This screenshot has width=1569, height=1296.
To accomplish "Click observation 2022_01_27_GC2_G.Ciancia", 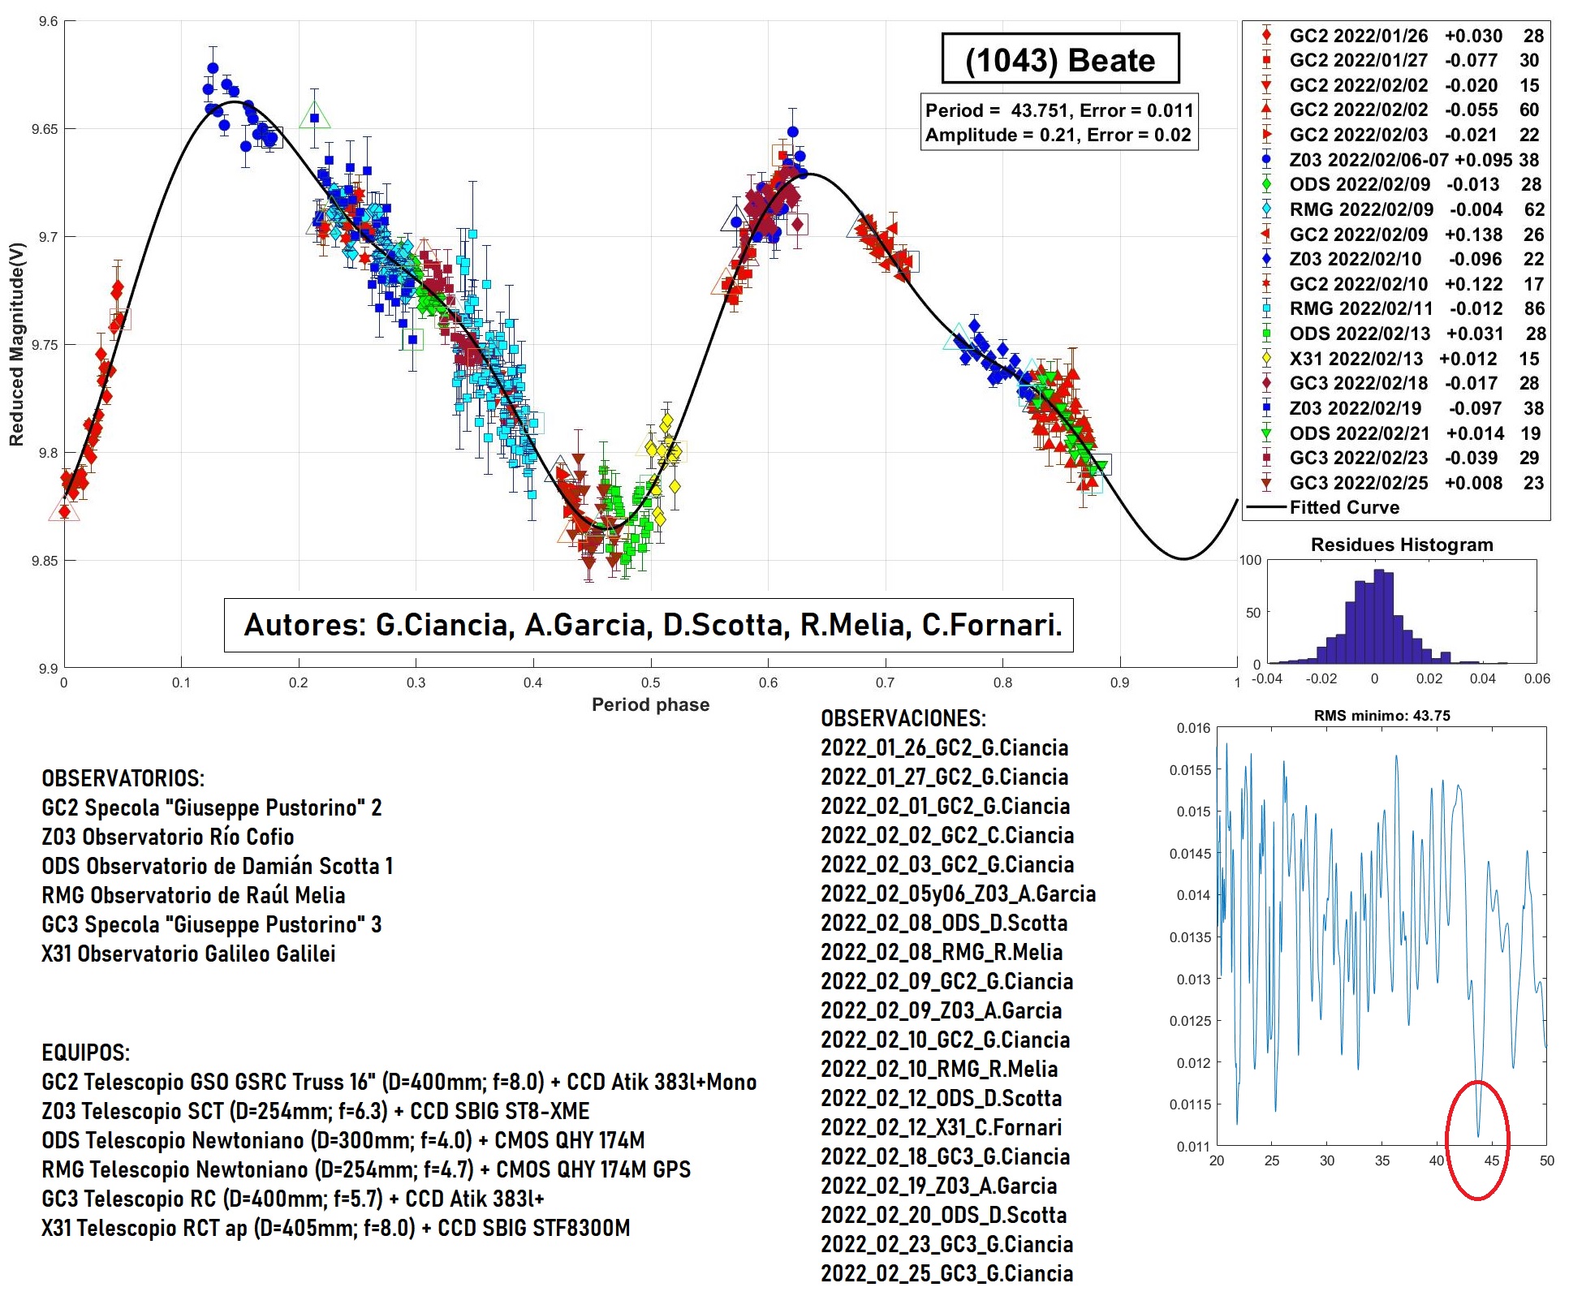I will pos(944,777).
